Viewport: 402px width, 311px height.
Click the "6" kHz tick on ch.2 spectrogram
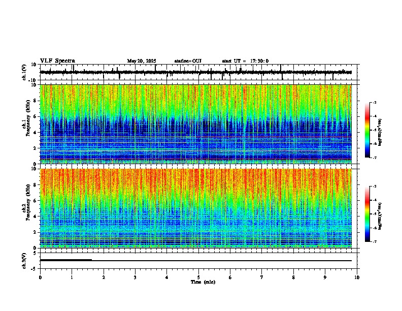click(x=35, y=201)
